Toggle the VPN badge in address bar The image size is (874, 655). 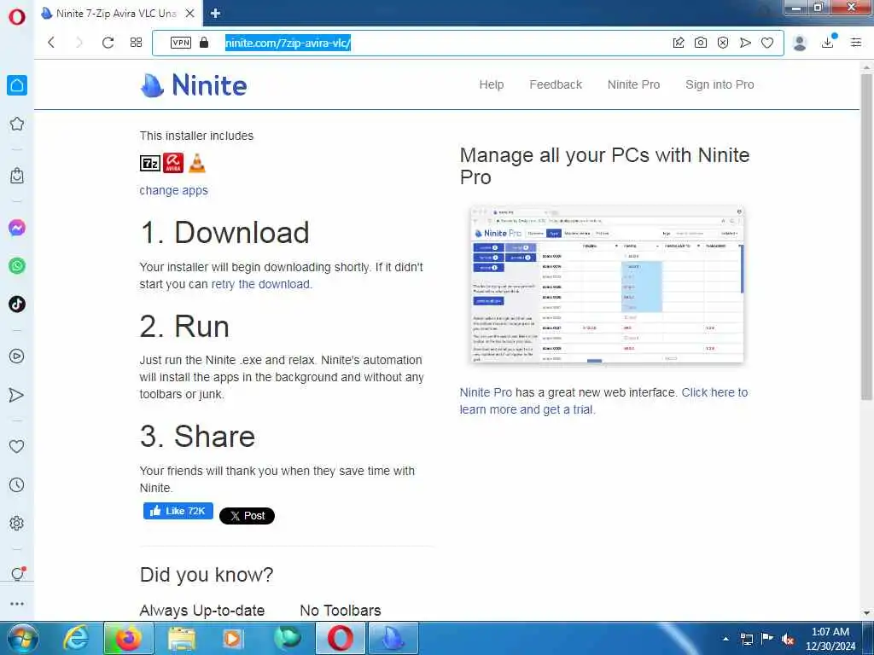point(181,43)
